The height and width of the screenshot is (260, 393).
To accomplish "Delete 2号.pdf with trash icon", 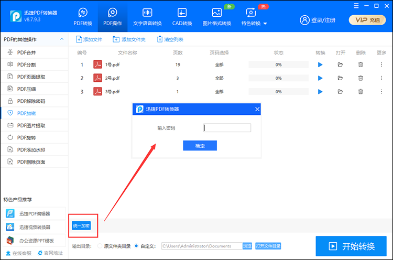I will (361, 78).
